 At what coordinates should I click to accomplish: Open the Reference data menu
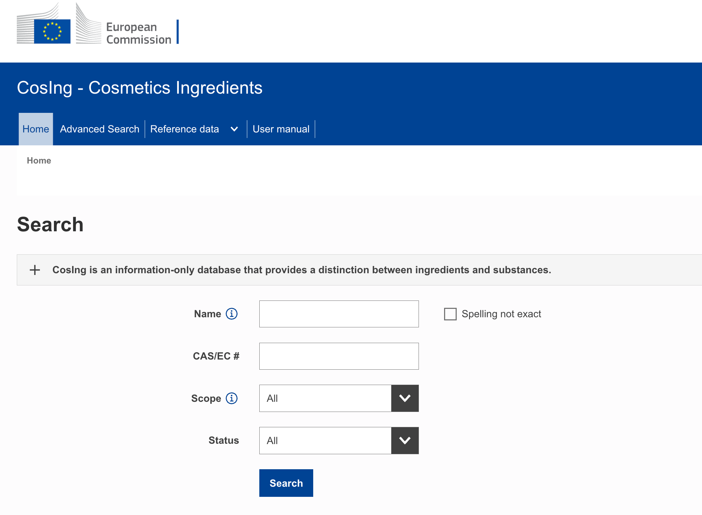click(x=184, y=129)
